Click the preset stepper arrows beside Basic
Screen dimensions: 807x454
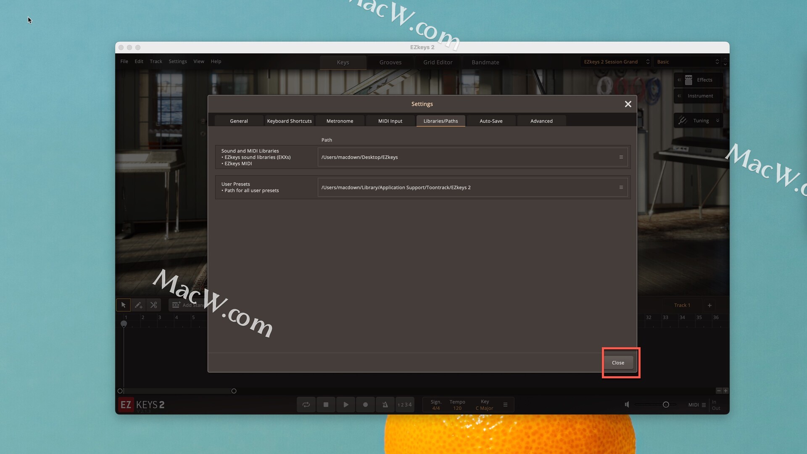coord(725,62)
